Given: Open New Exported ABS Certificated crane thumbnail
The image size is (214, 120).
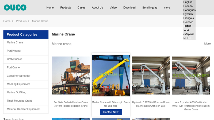Looking at the screenshot, I should pyautogui.click(x=191, y=75).
